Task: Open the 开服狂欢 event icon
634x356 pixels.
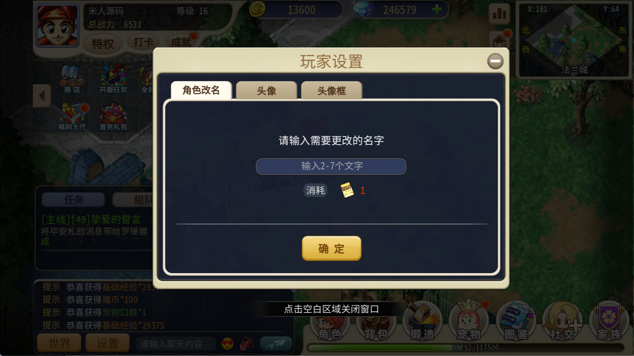Action: coord(113,79)
